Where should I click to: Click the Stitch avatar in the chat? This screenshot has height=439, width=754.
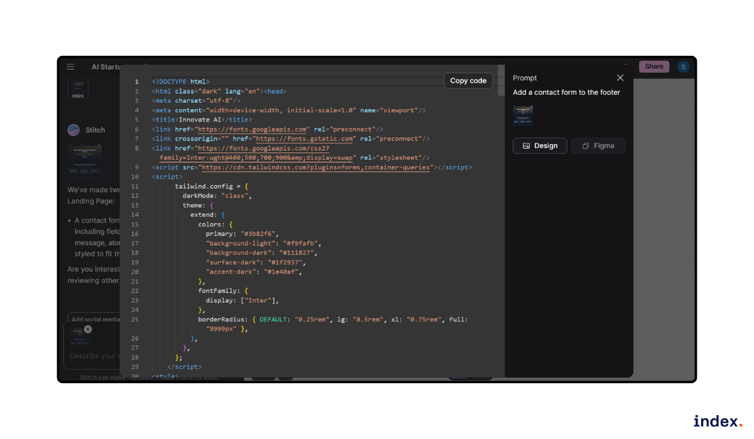click(74, 129)
